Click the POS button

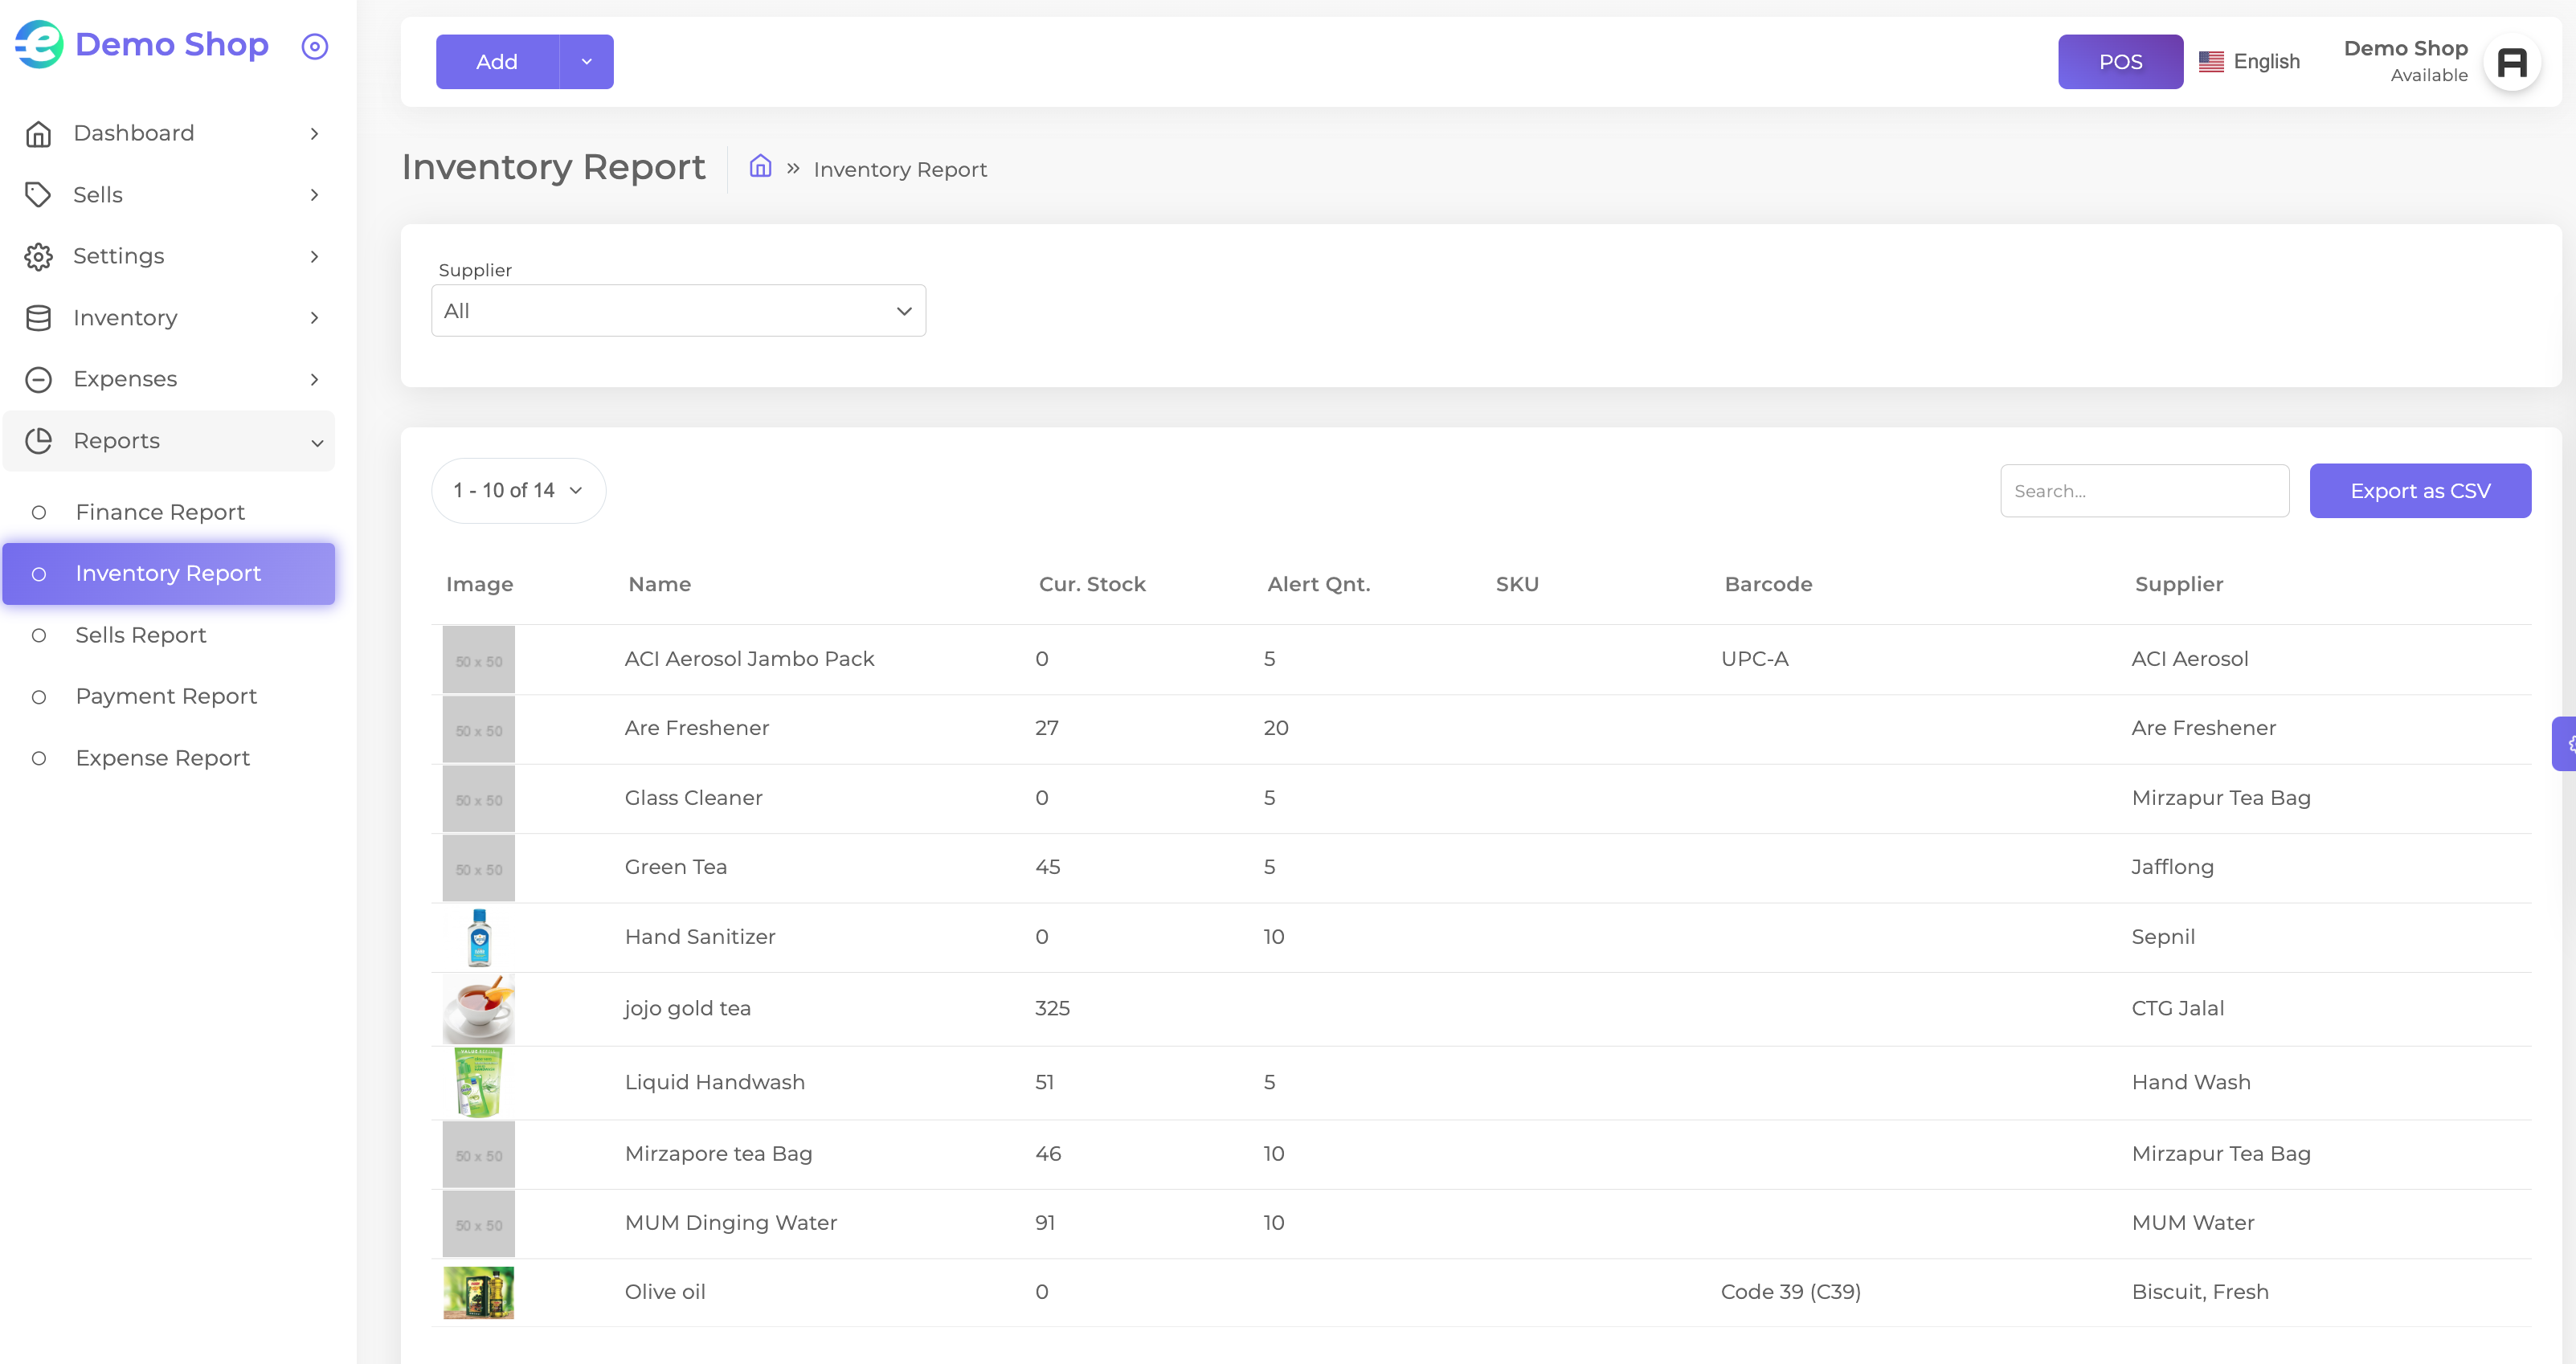2120,62
